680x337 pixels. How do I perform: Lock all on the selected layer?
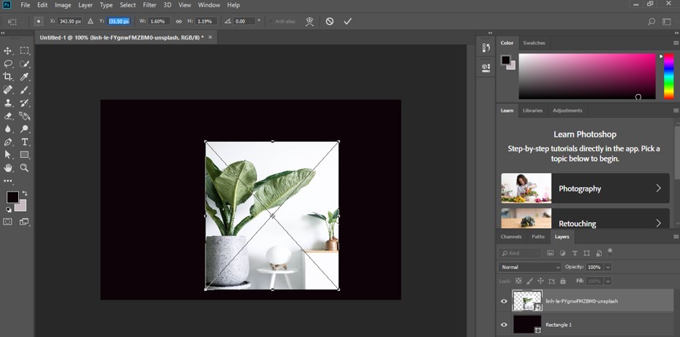click(x=563, y=281)
